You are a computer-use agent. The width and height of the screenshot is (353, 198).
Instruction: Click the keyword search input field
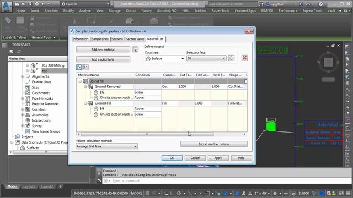tap(232, 4)
